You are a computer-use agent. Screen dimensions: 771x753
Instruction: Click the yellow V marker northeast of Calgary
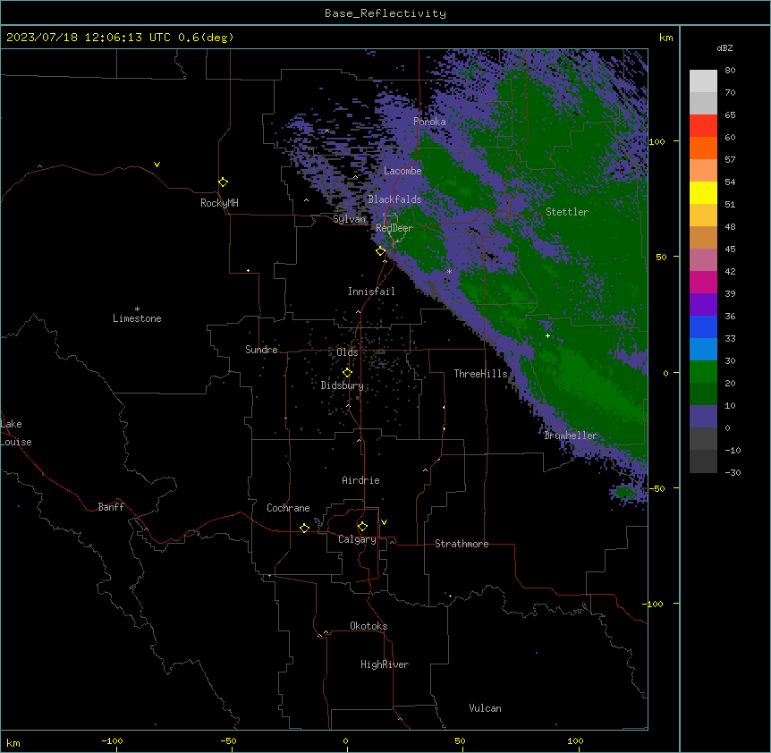tap(384, 522)
